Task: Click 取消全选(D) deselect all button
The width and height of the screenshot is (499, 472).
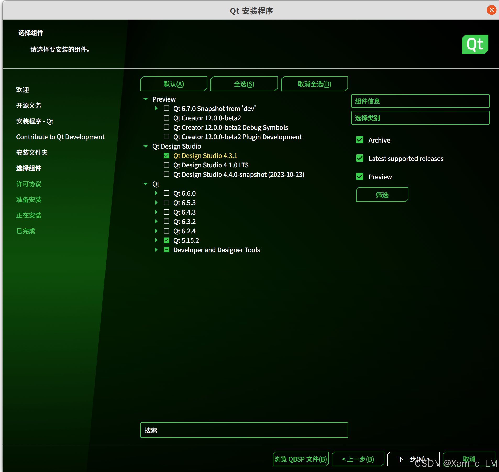Action: 314,84
